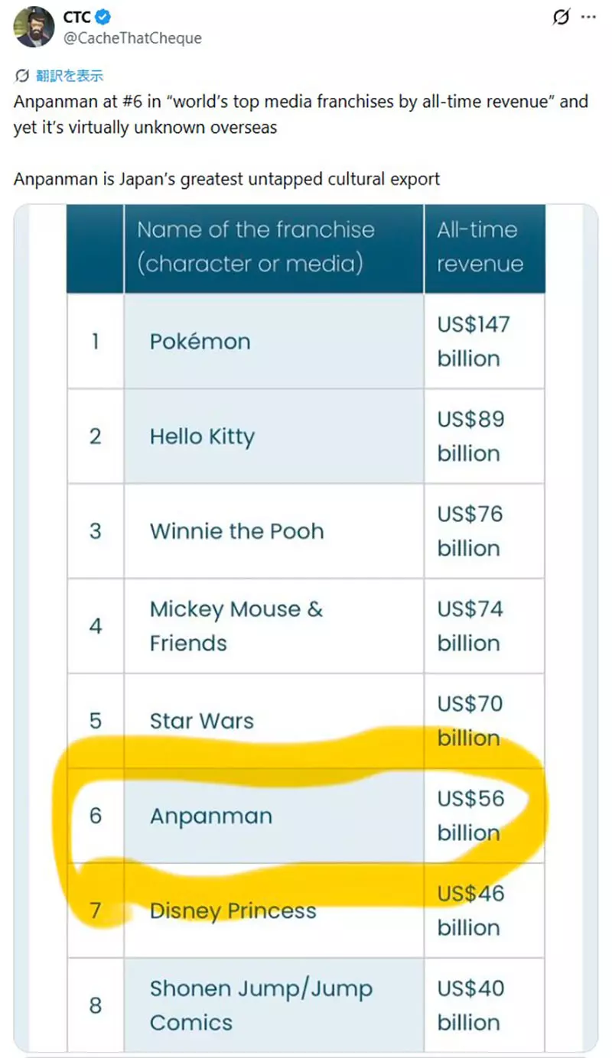Open the Grok explain icon
612x1058 pixels.
(x=561, y=17)
